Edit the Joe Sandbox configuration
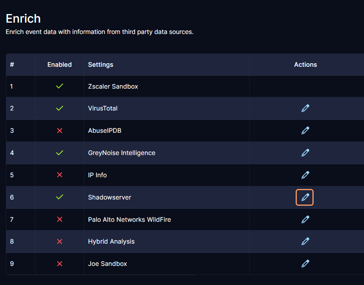Image resolution: width=364 pixels, height=285 pixels. (x=305, y=264)
